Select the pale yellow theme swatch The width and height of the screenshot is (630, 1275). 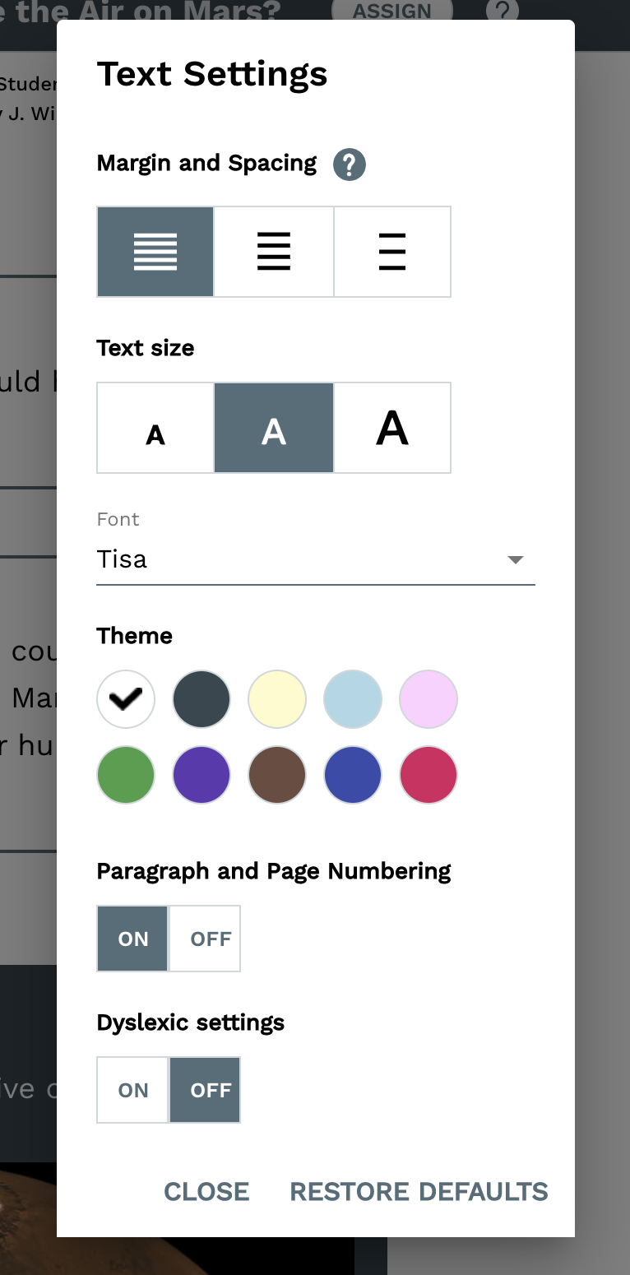click(x=277, y=699)
